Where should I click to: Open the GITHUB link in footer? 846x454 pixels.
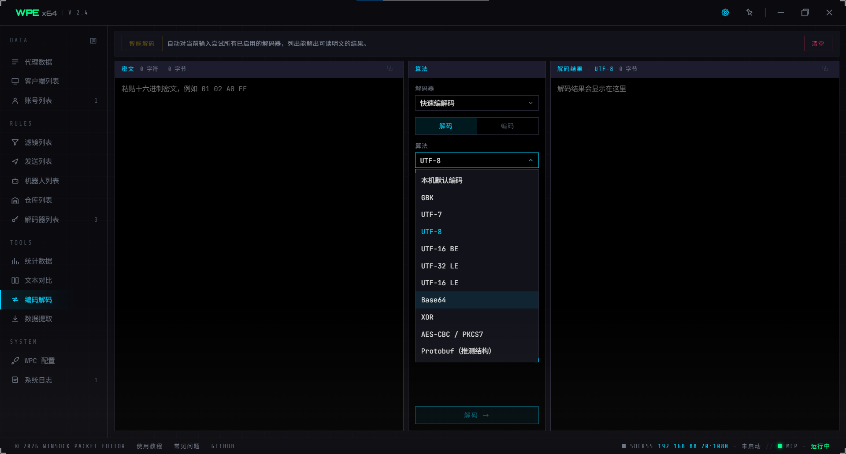[x=223, y=446]
